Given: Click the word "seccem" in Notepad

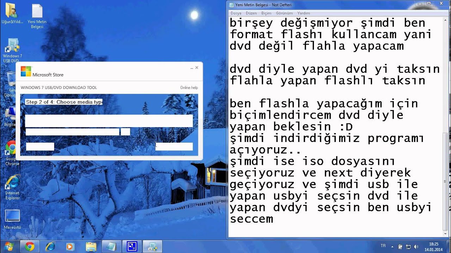Looking at the screenshot, I should pyautogui.click(x=252, y=219).
